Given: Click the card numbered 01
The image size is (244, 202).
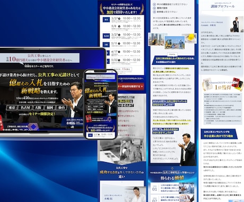Looking at the screenshot, I should pyautogui.click(x=172, y=189).
